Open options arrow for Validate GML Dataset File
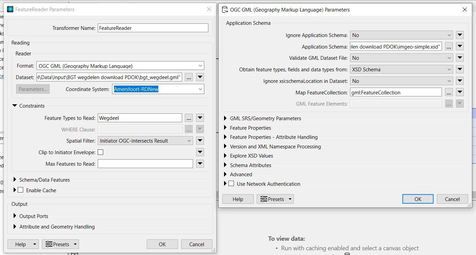This screenshot has height=255, width=476. click(x=460, y=58)
